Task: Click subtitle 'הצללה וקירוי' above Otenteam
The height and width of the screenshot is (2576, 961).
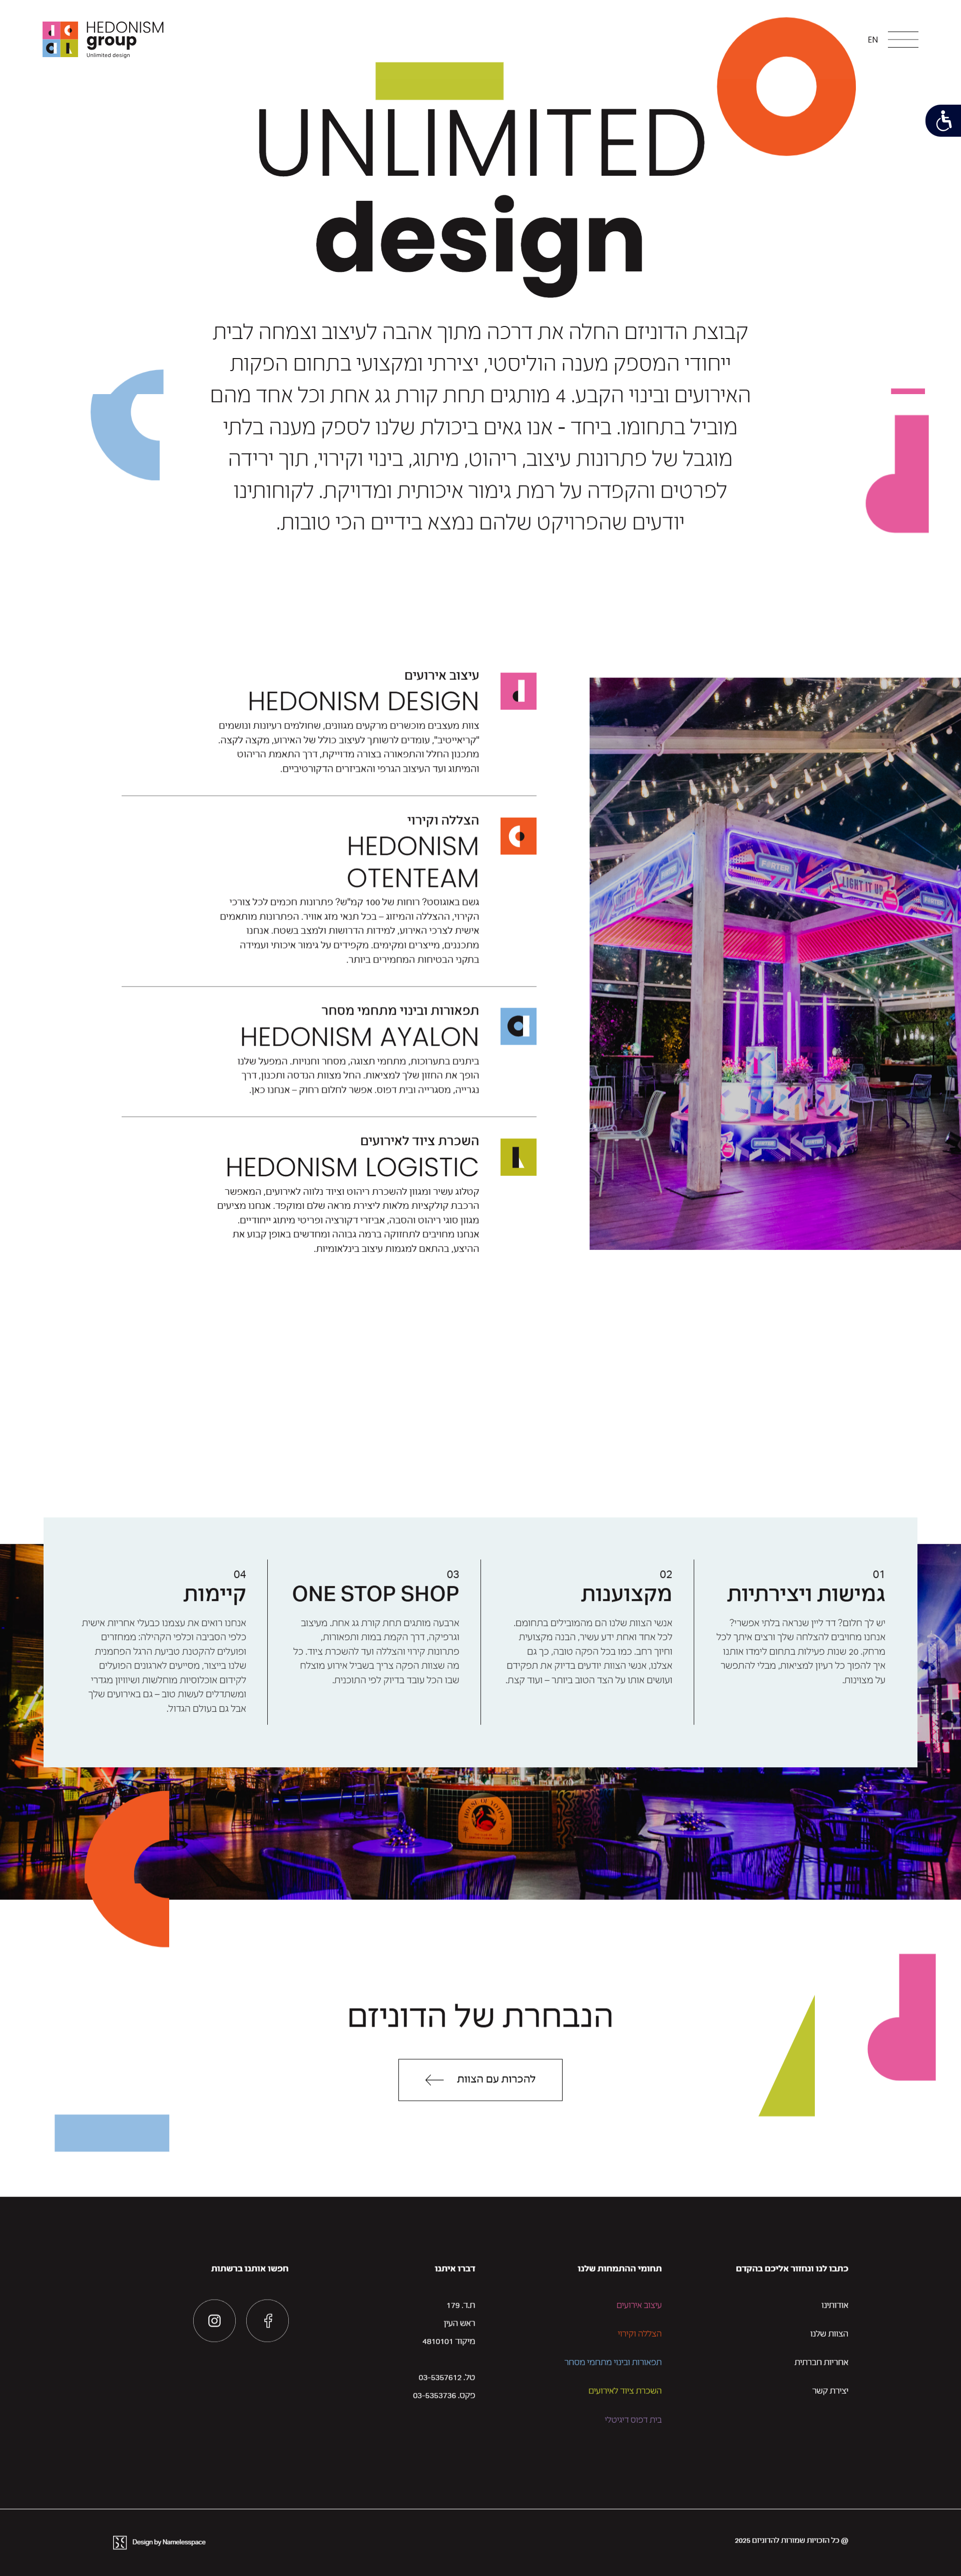Action: pyautogui.click(x=443, y=820)
